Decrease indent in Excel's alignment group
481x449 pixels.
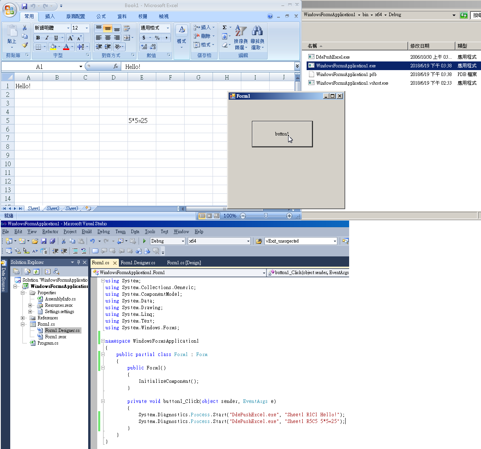[99, 47]
